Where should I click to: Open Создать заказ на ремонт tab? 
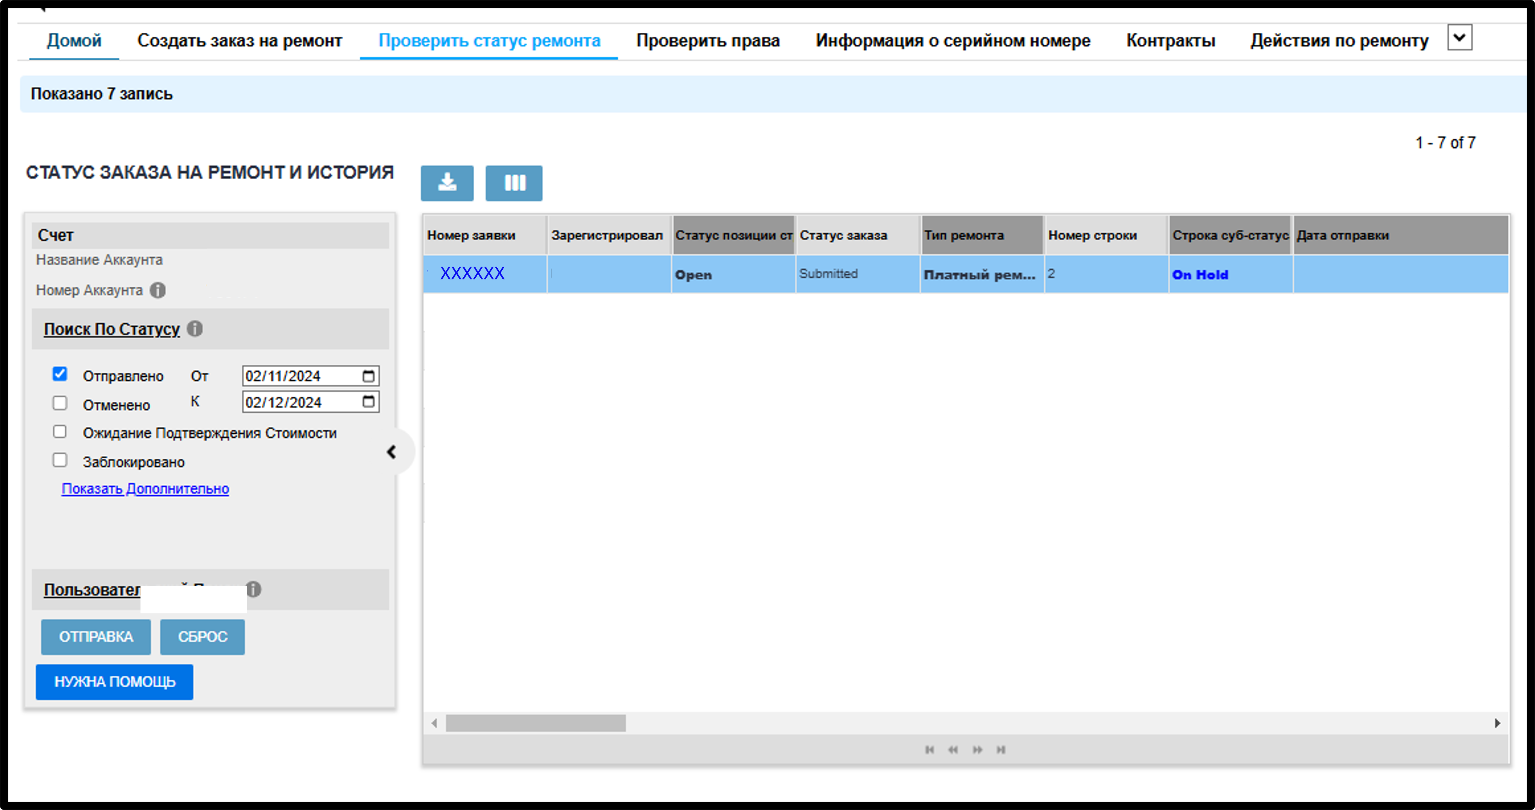[239, 40]
